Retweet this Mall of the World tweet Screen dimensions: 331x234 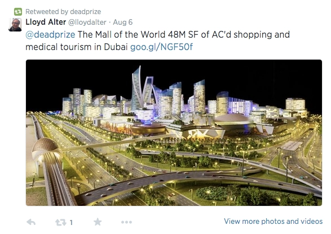(60, 222)
